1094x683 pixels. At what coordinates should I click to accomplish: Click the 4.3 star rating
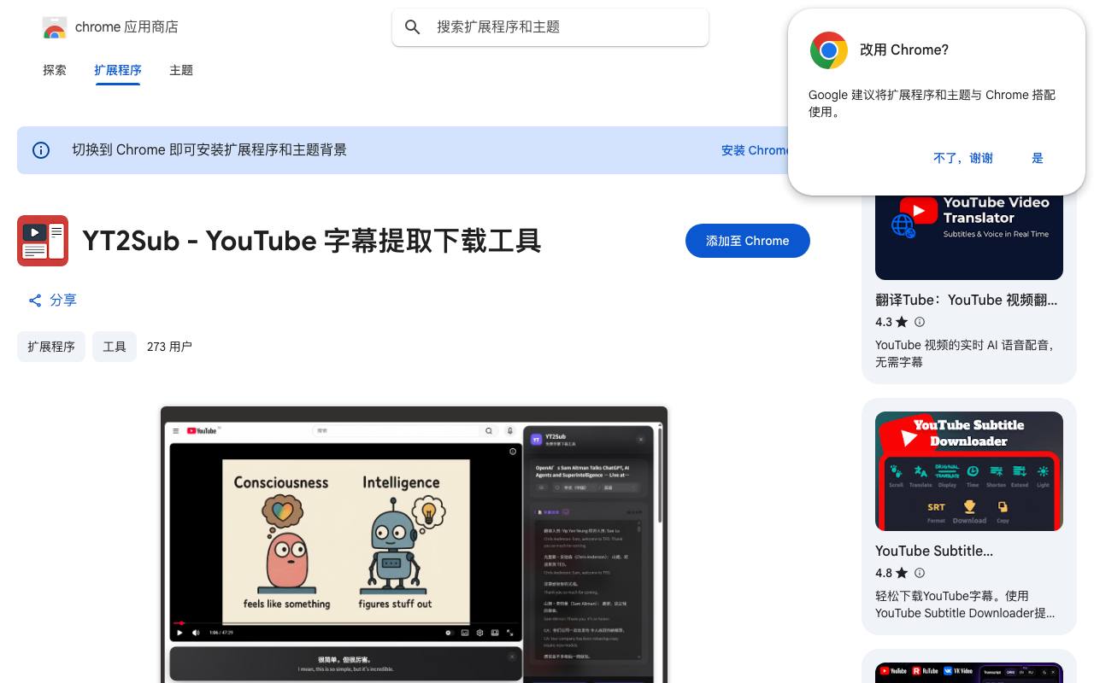pos(891,322)
